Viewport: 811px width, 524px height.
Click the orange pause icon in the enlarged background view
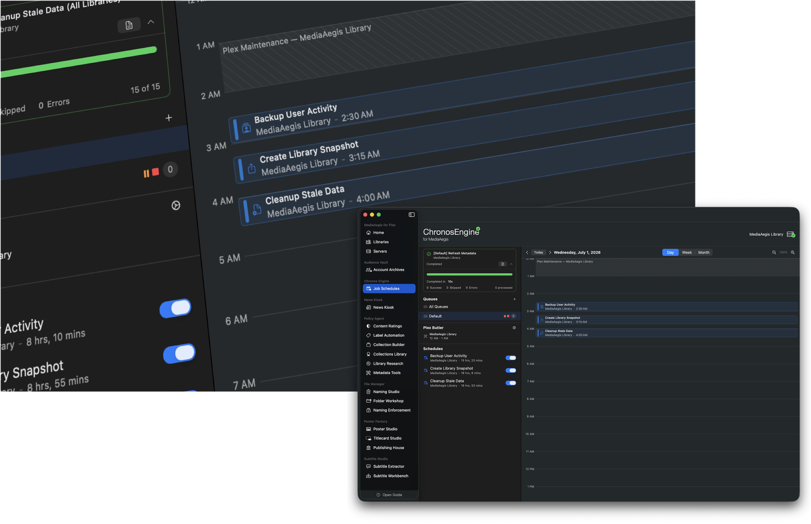(146, 174)
